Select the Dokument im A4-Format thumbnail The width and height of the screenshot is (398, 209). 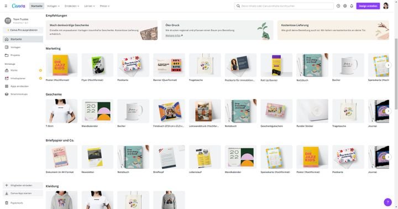click(61, 157)
